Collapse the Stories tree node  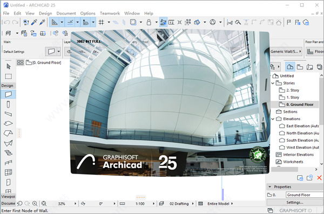click(273, 83)
